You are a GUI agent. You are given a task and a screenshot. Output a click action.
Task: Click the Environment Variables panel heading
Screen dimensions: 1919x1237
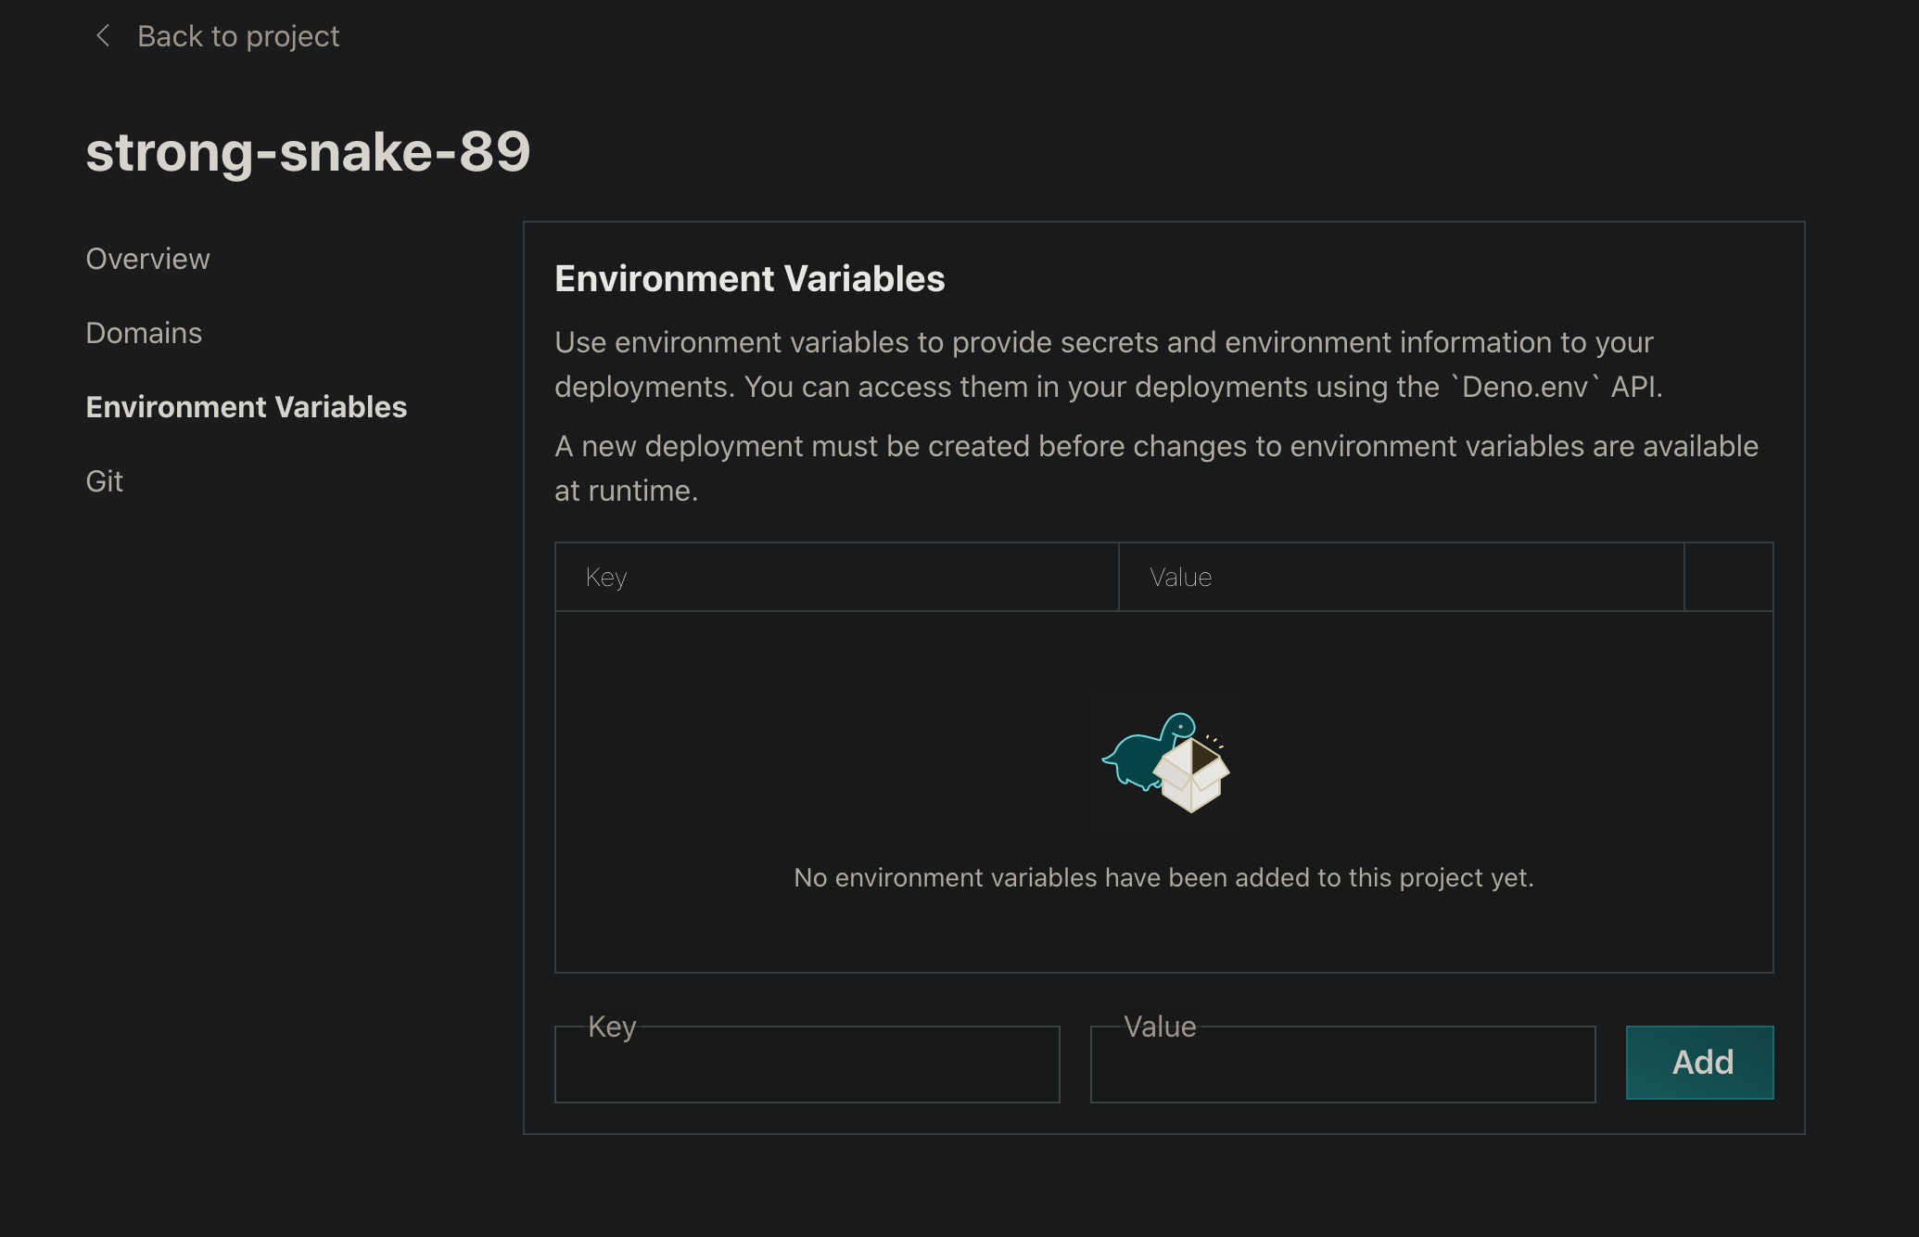tap(749, 278)
